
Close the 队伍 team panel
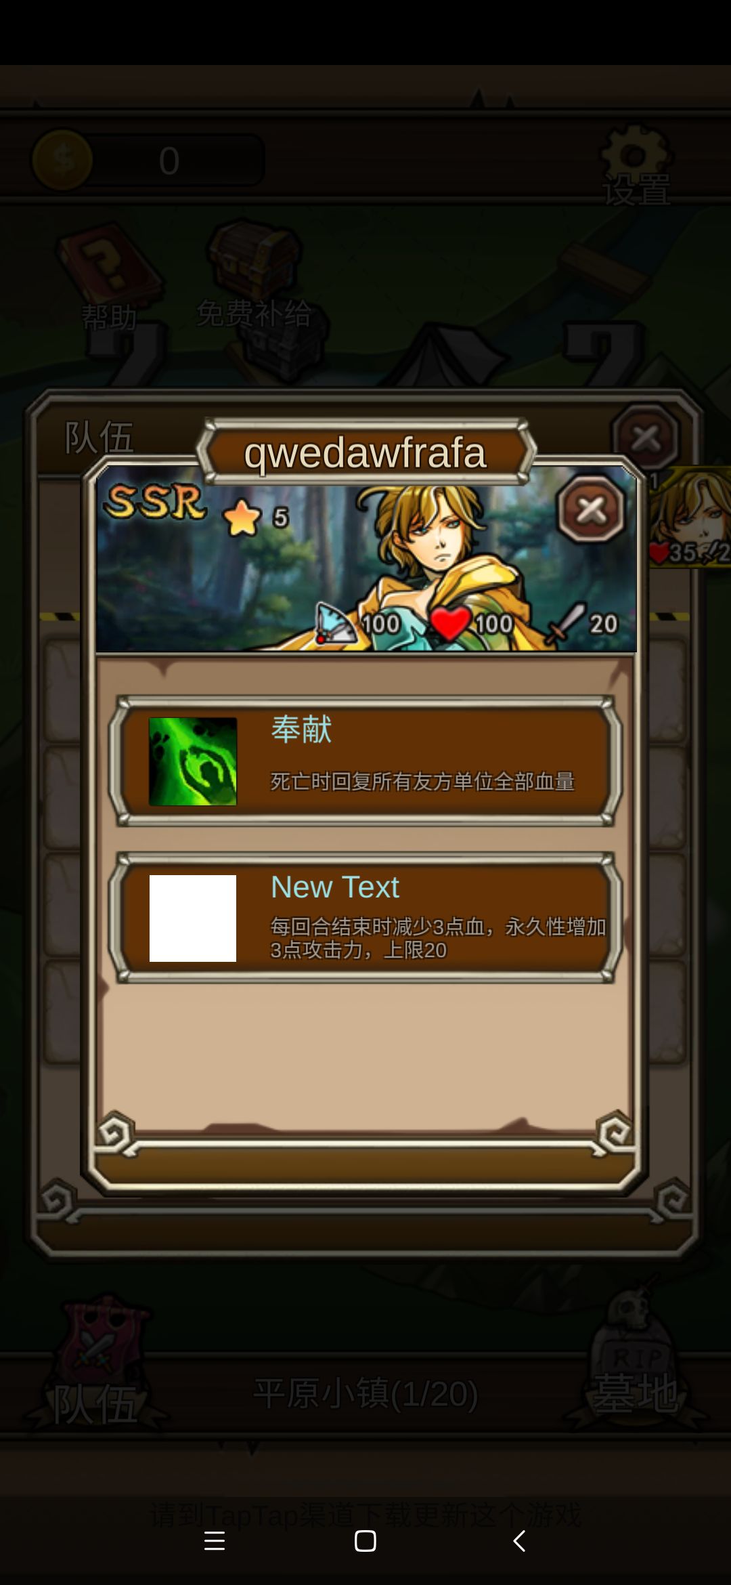646,438
